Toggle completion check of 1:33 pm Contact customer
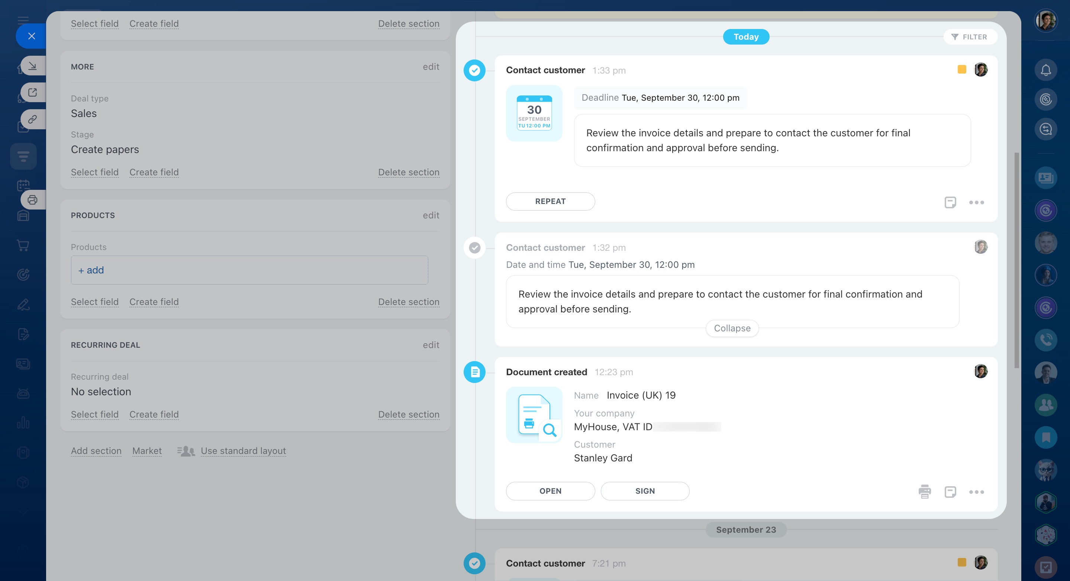This screenshot has height=581, width=1070. [474, 71]
